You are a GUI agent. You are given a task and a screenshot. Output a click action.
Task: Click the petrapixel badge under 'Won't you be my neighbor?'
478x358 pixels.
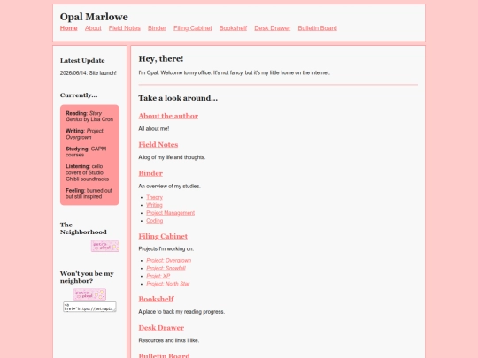(x=89, y=294)
